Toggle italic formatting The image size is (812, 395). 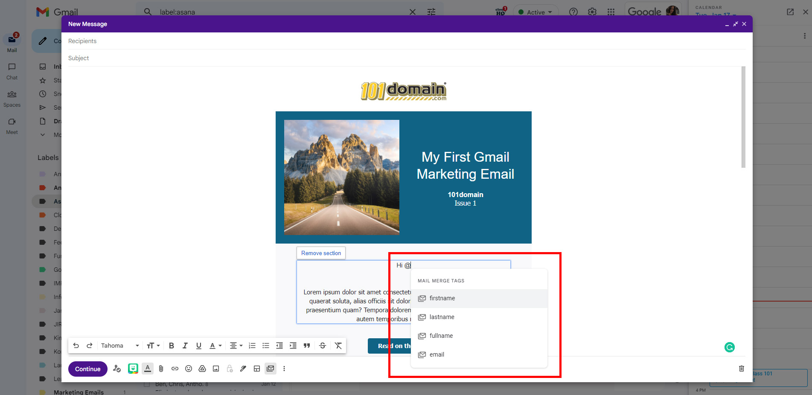pyautogui.click(x=185, y=346)
